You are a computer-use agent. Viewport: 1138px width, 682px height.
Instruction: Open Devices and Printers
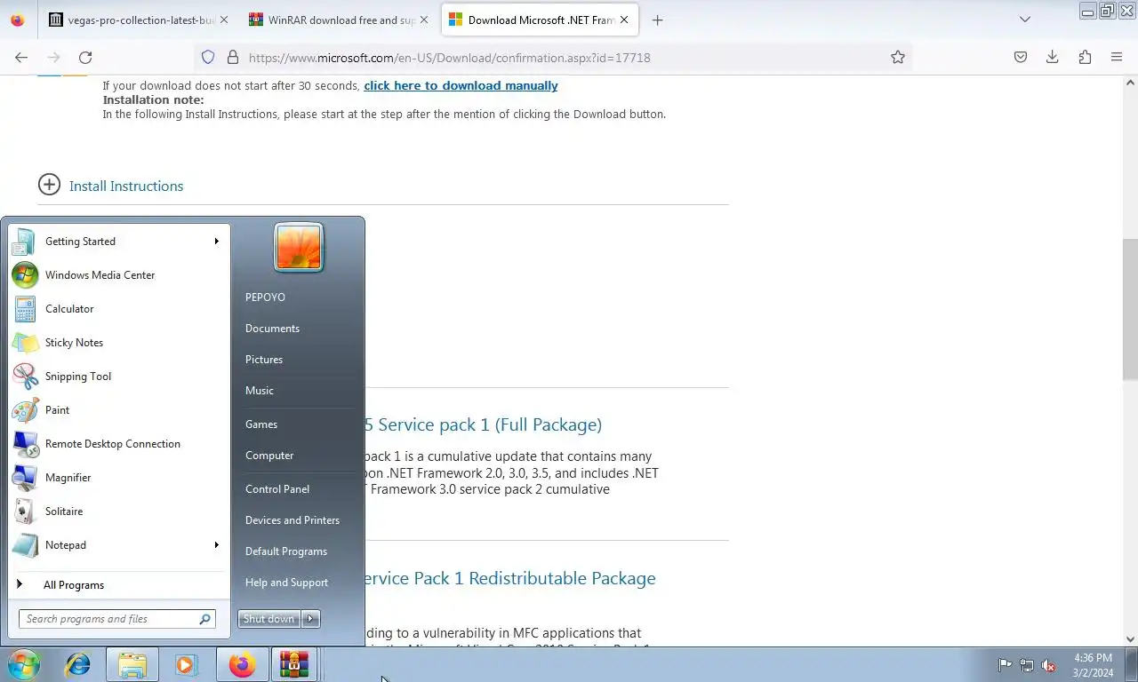click(x=293, y=520)
